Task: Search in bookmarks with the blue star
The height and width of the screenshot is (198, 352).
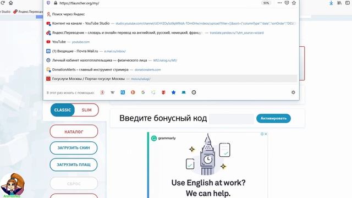Action: [x=174, y=92]
